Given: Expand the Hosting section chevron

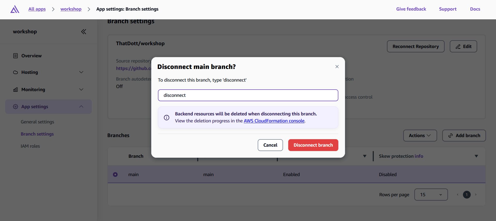Looking at the screenshot, I should (x=81, y=72).
